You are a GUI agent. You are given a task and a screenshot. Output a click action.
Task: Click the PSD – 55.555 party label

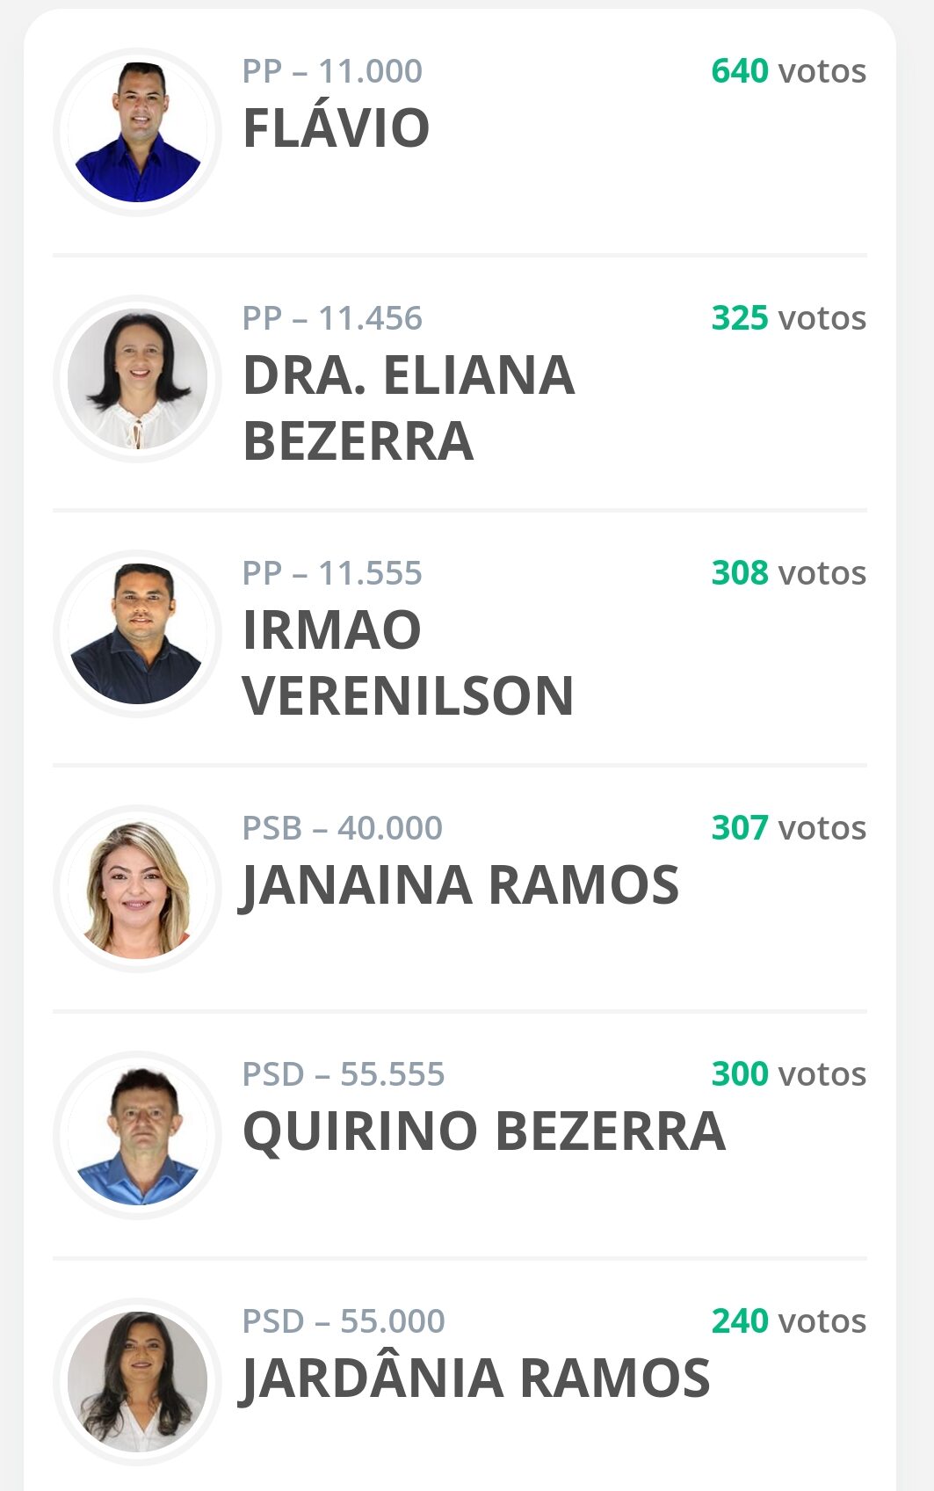[344, 1074]
